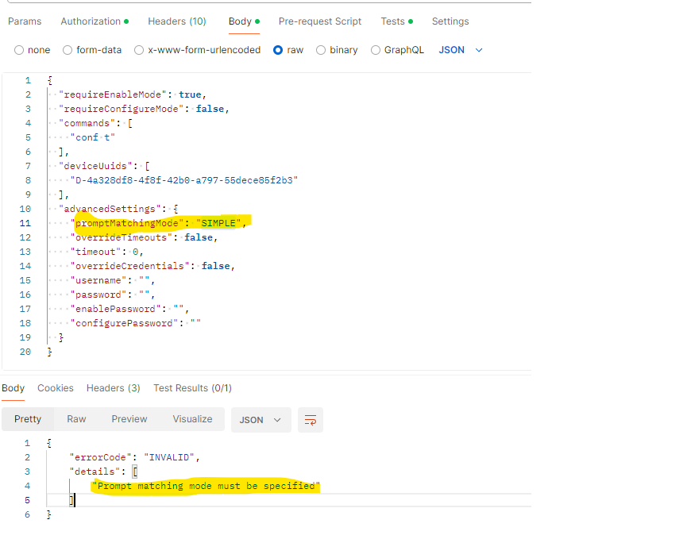Open request Settings tab
687x539 pixels.
click(450, 21)
